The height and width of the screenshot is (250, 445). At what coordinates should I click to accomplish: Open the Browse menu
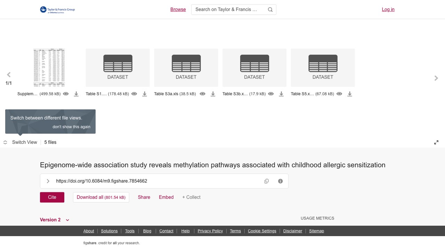coord(178,9)
